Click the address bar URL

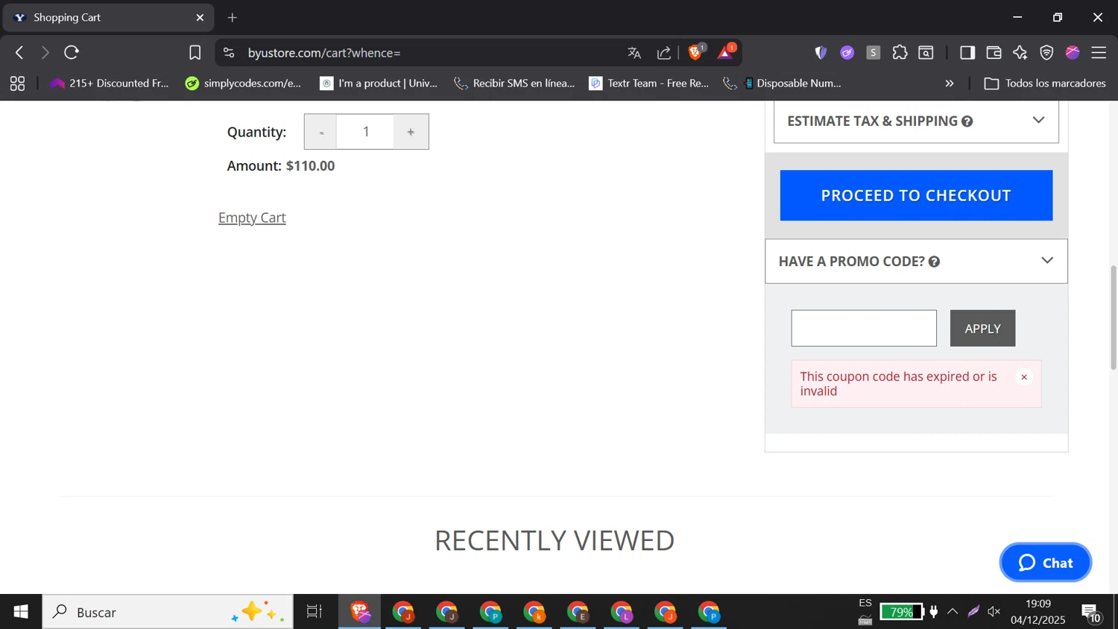click(x=324, y=53)
